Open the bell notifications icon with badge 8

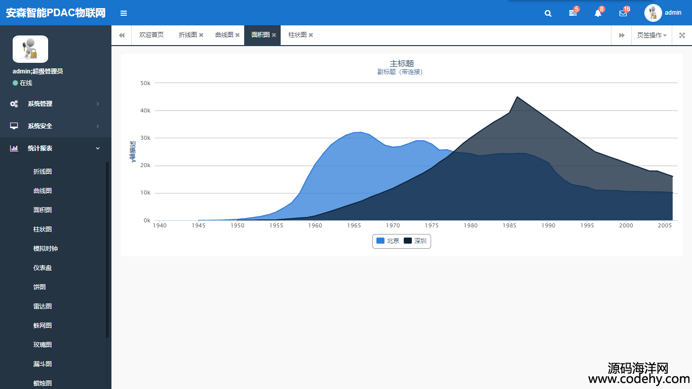(598, 13)
